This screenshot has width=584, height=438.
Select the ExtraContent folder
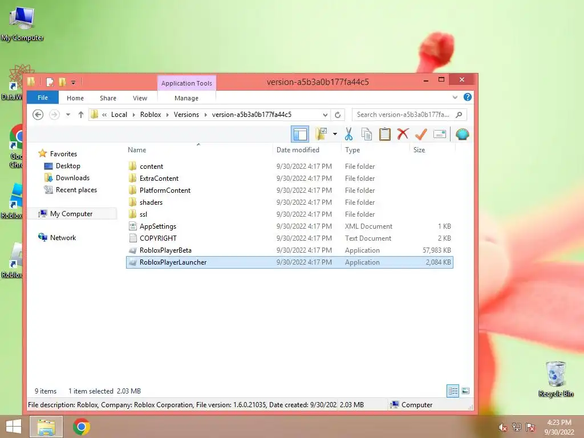click(289, 179)
